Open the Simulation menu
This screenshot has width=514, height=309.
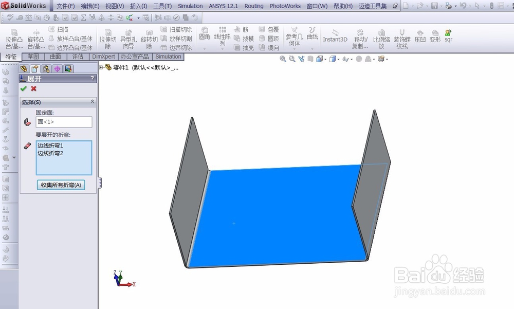coord(190,6)
